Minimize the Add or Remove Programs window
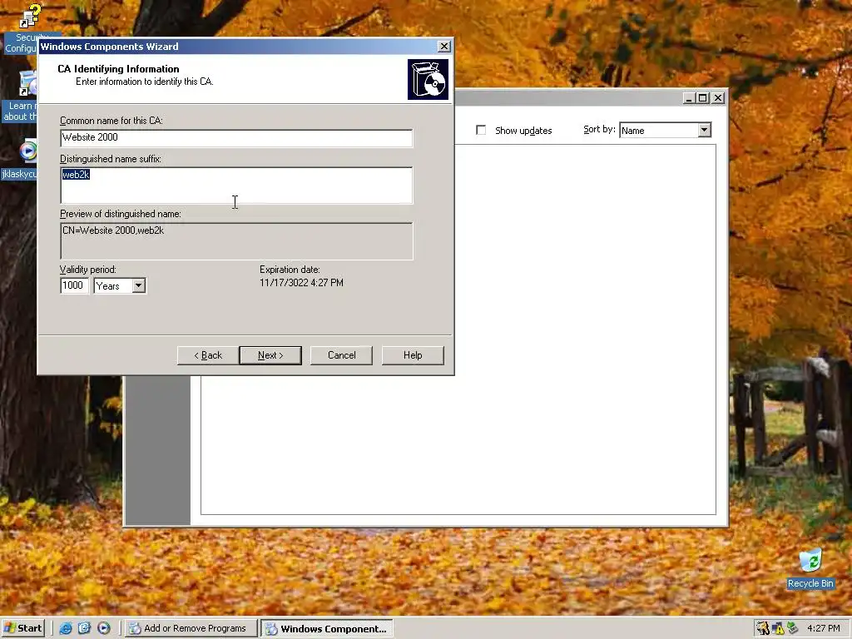 point(689,98)
